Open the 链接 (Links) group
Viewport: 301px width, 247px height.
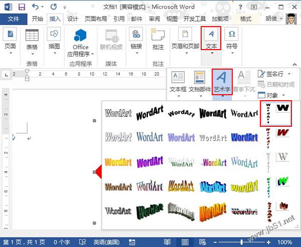136,41
